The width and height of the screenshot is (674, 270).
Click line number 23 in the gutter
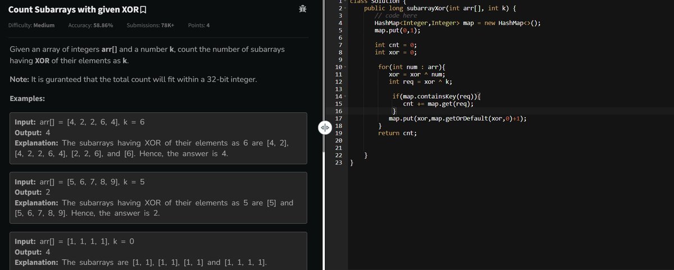(338, 163)
